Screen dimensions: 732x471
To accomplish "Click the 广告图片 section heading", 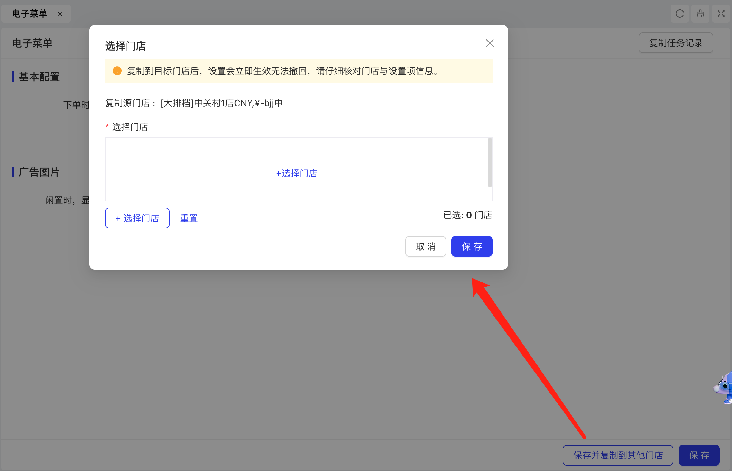I will click(x=39, y=172).
